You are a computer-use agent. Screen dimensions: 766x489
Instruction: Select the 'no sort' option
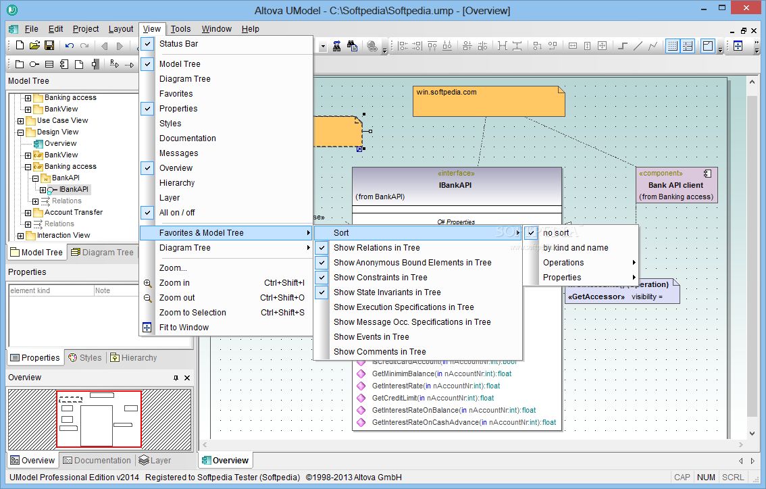[581, 233]
